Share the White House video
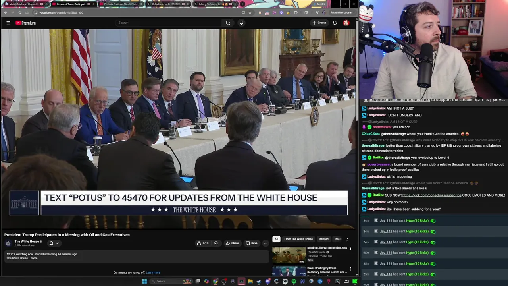The image size is (508, 286). click(232, 243)
